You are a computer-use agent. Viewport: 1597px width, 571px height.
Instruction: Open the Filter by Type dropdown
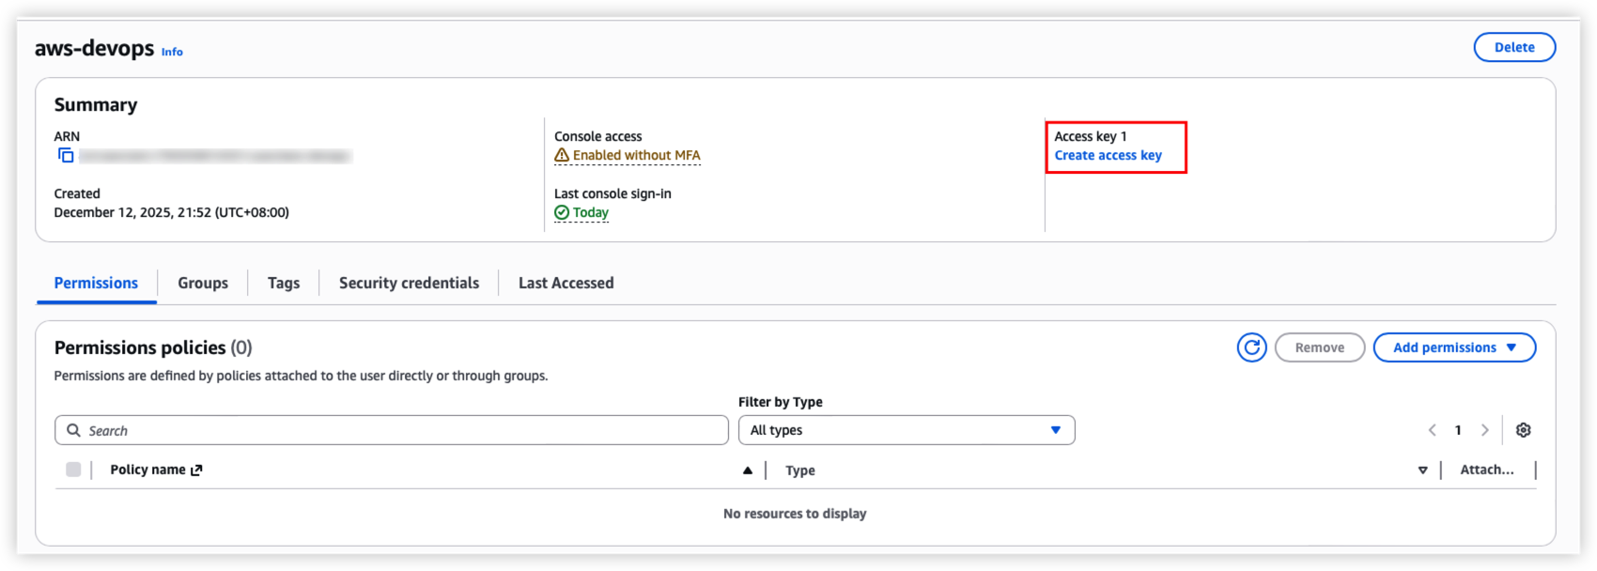[x=906, y=430]
